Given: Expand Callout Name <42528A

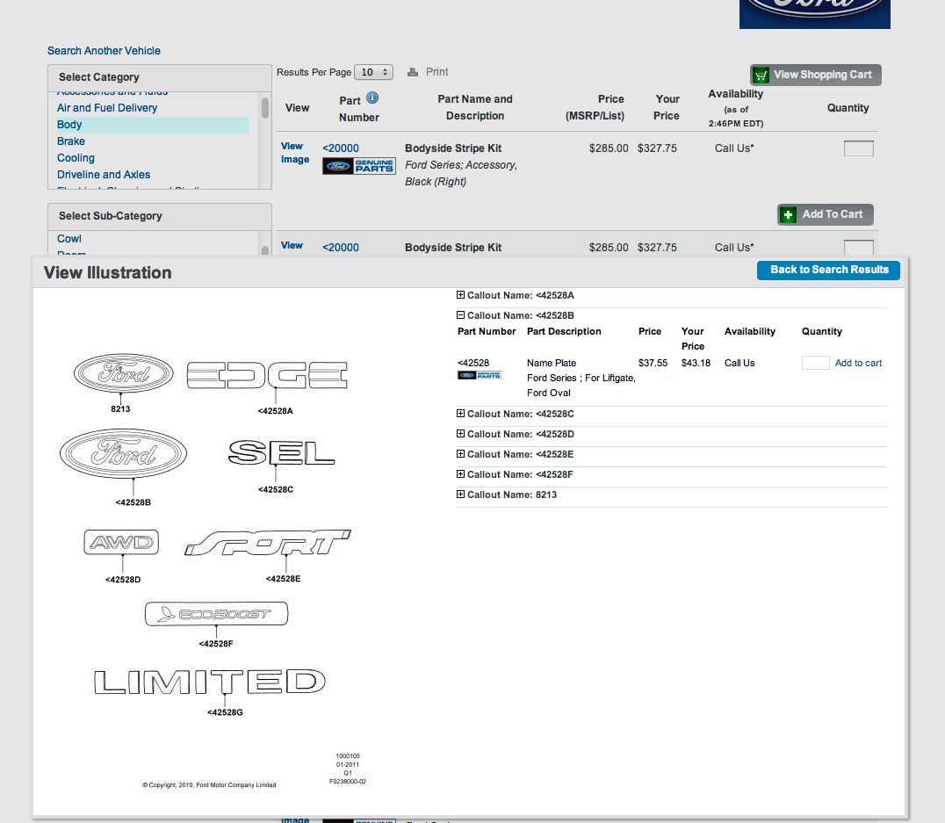Looking at the screenshot, I should pos(461,296).
